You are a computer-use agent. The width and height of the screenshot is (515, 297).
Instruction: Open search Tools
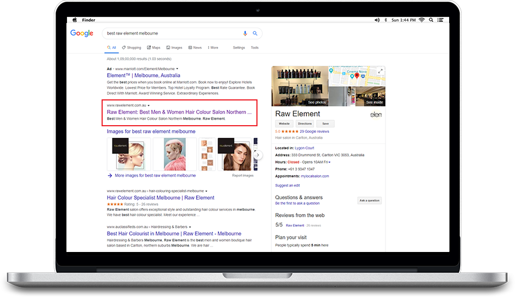point(255,48)
